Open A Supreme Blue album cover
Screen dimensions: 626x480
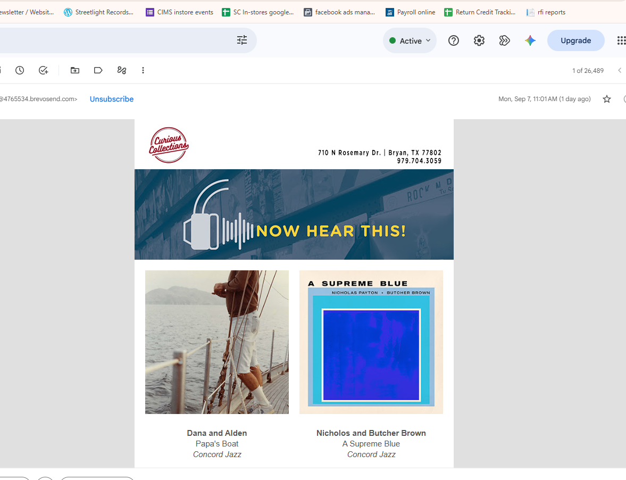[371, 342]
